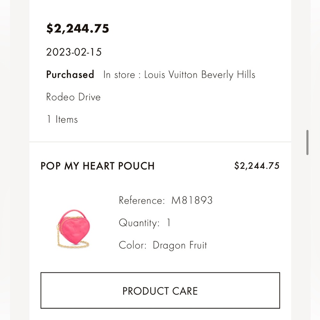Select the store name Louis Vuitton Beverly Hills
320x320 pixels.
(x=200, y=75)
